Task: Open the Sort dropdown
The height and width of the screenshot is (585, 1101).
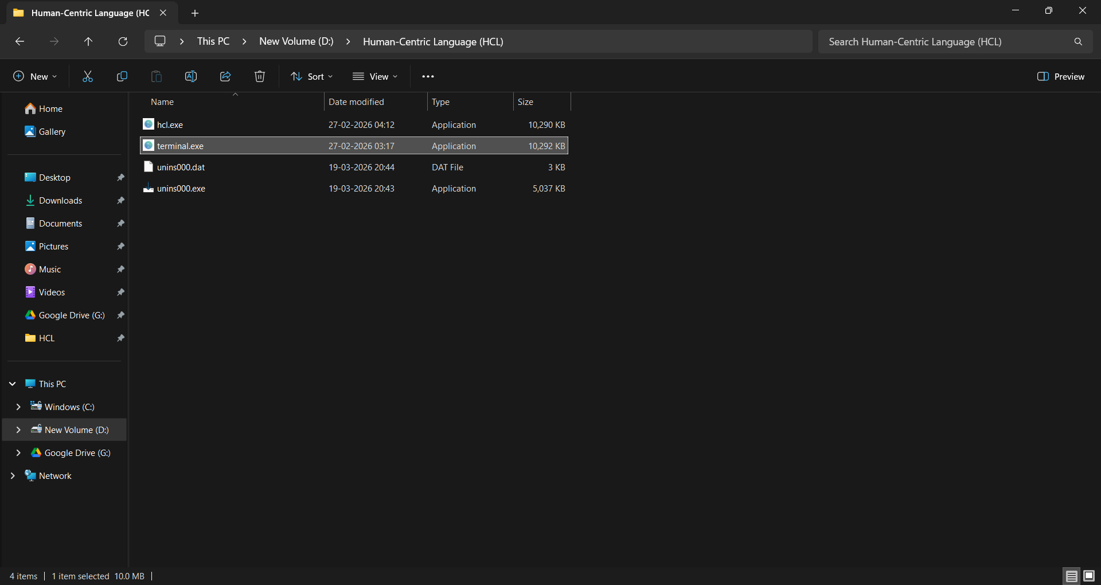Action: pyautogui.click(x=311, y=76)
